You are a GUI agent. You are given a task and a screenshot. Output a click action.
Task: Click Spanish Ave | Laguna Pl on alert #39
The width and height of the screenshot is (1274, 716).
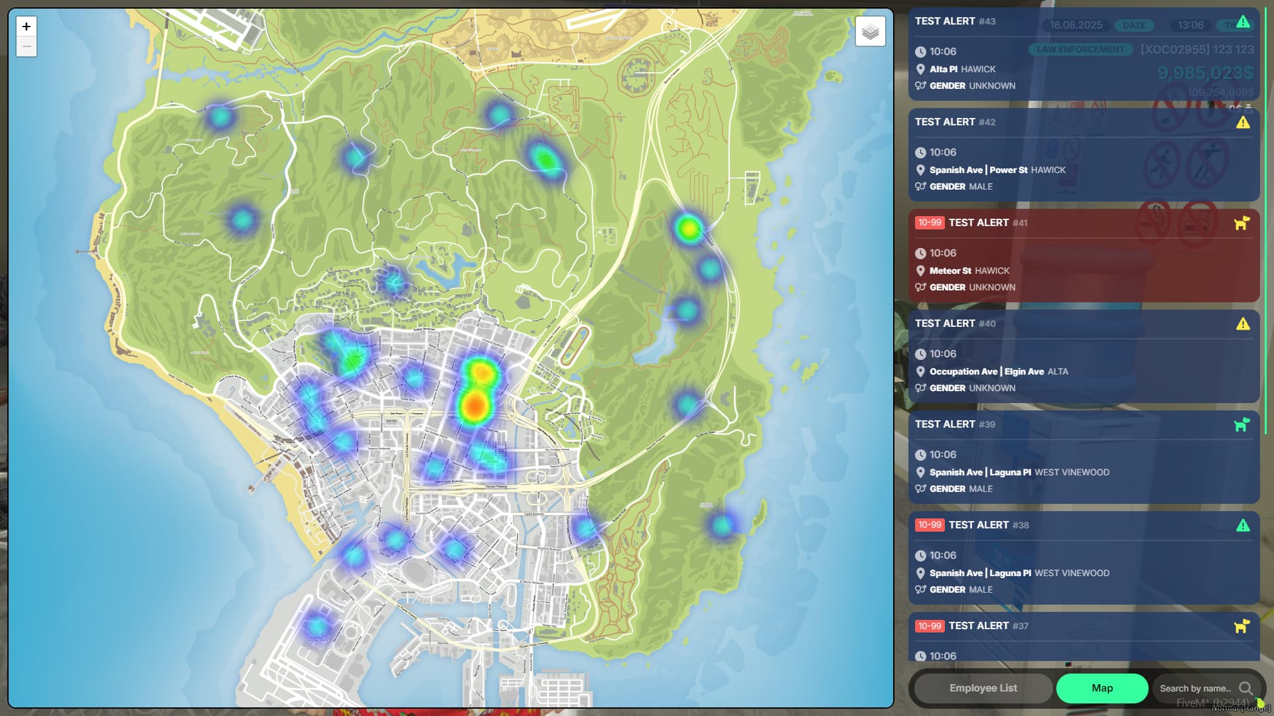[x=980, y=472]
